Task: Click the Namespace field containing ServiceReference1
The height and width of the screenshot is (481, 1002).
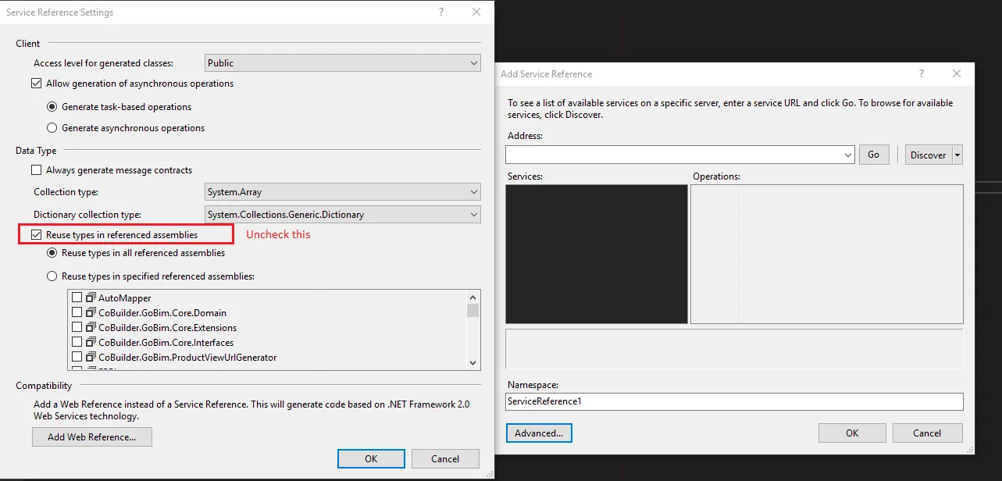Action: [x=735, y=401]
